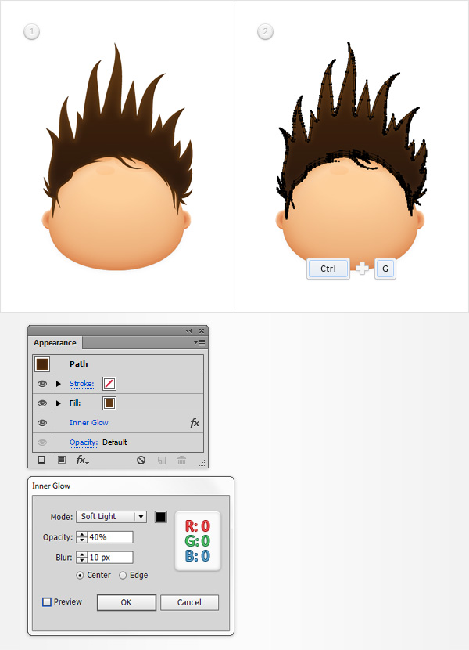Select the Appearance panel tab
469x650 pixels.
(55, 343)
